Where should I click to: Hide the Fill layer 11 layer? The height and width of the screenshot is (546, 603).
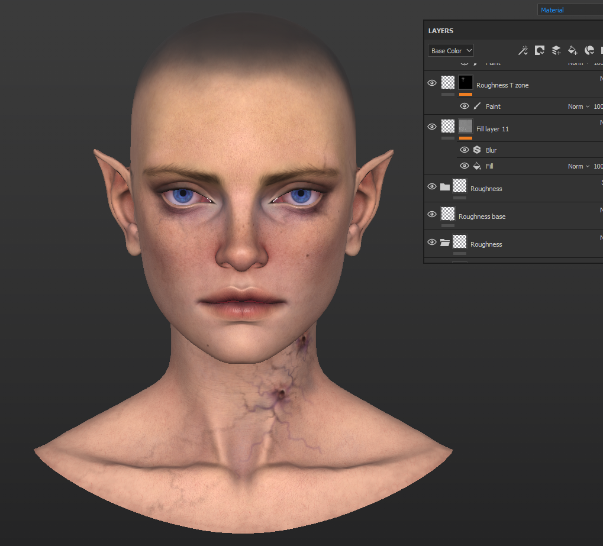coord(432,127)
